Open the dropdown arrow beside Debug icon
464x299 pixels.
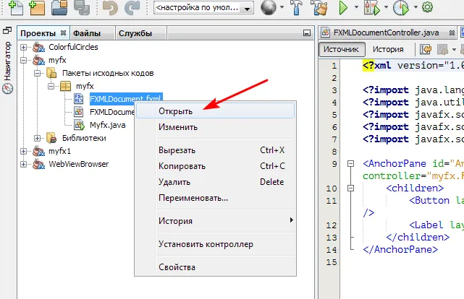386,7
